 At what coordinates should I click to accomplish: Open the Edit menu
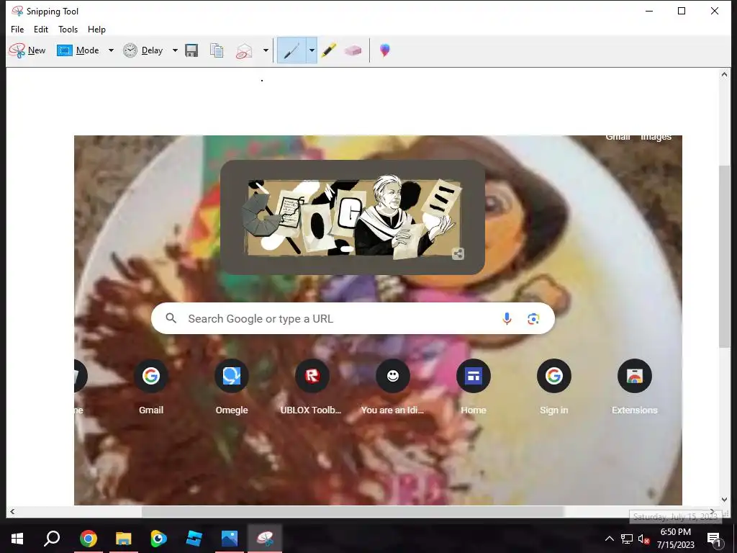coord(41,29)
